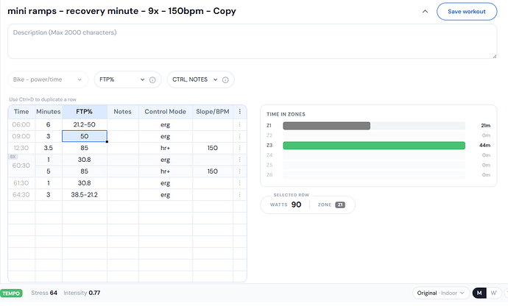508x306 pixels.
Task: Select the Notes column header
Action: pos(122,112)
